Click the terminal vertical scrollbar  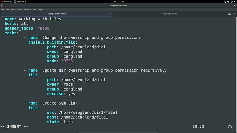[x=236, y=72]
